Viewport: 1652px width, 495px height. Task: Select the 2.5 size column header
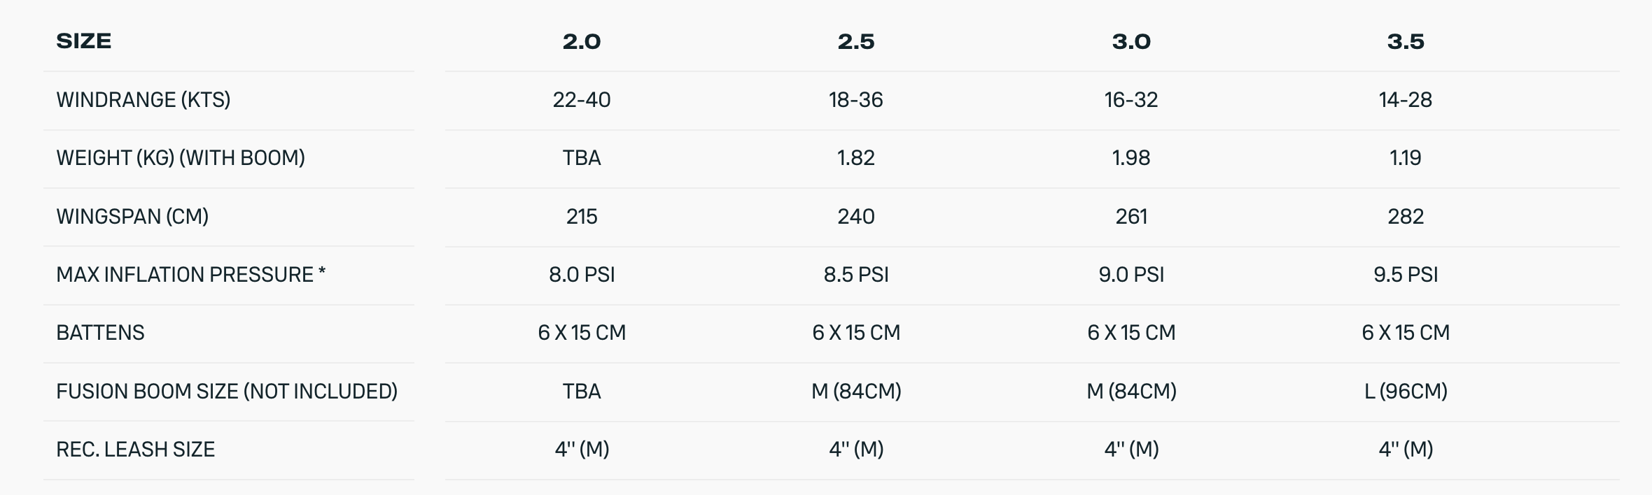tap(856, 42)
